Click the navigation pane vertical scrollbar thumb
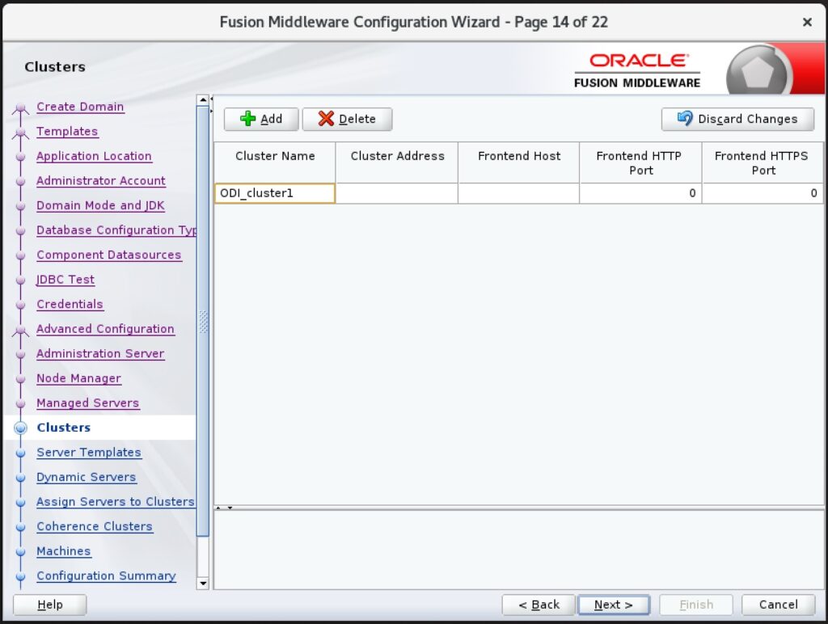Viewport: 828px width, 624px height. 203,321
